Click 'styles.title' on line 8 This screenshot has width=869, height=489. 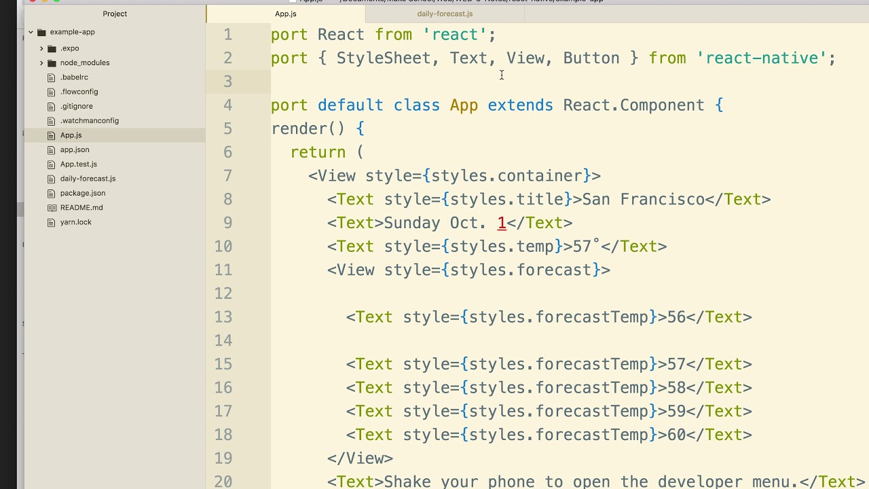tap(506, 200)
